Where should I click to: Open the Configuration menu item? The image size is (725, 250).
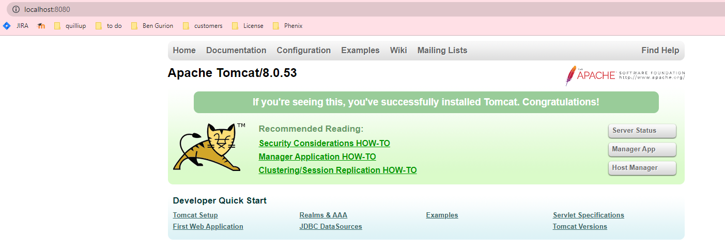[x=303, y=50]
